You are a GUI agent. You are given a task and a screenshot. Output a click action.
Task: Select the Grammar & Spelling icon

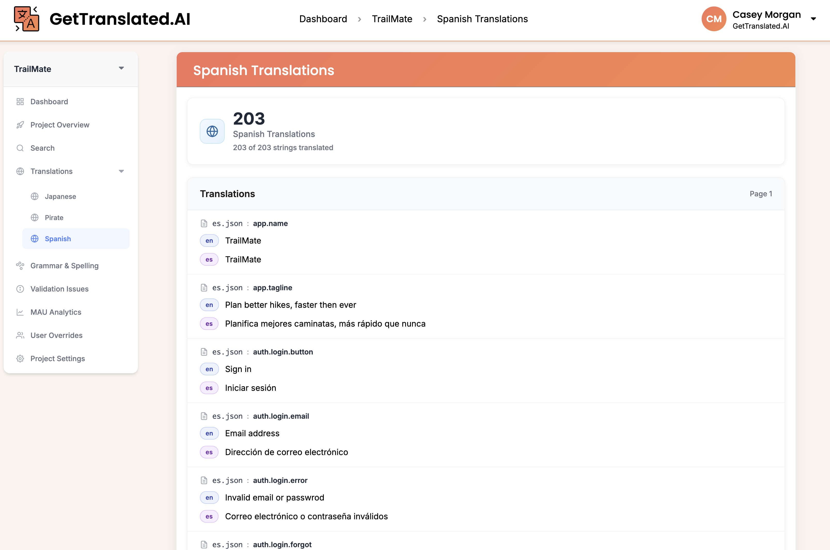[20, 265]
